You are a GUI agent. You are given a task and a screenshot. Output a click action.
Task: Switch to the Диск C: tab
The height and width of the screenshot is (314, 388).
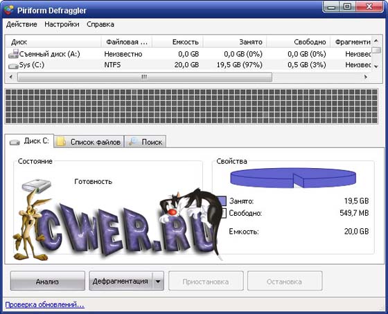pos(29,141)
